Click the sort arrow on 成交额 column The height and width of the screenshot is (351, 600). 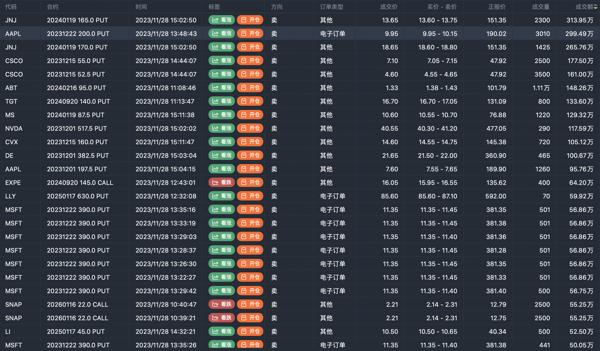click(x=596, y=7)
